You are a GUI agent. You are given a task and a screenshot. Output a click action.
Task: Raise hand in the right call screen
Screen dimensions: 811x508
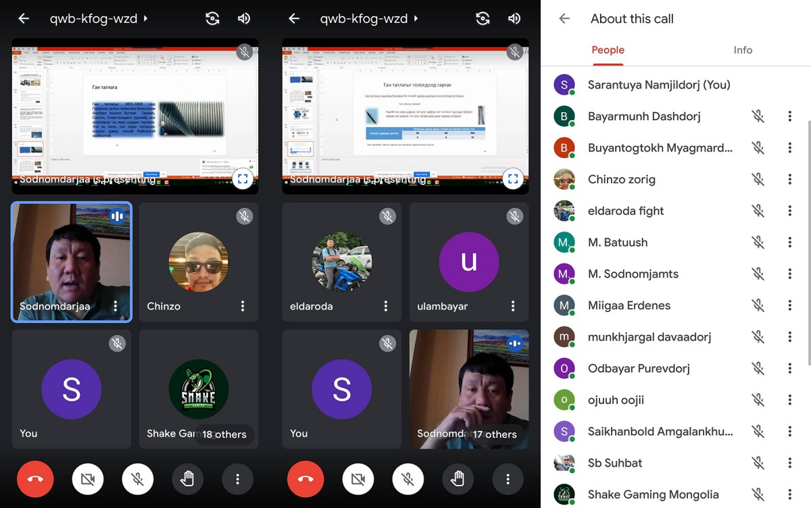point(458,479)
